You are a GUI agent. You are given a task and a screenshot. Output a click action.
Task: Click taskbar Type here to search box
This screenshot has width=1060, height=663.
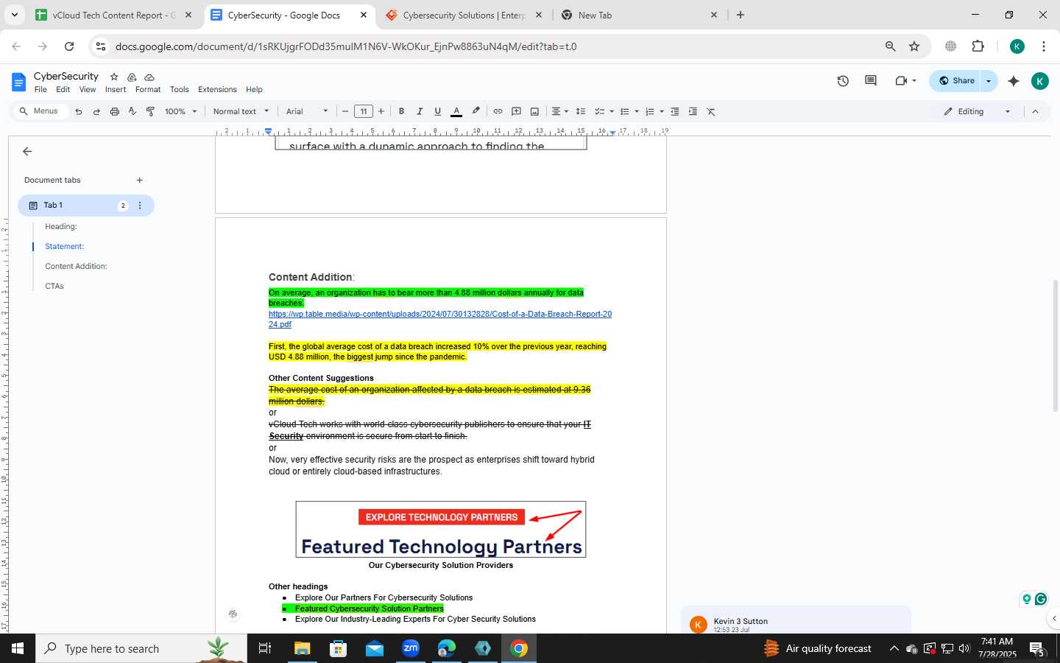pos(141,648)
